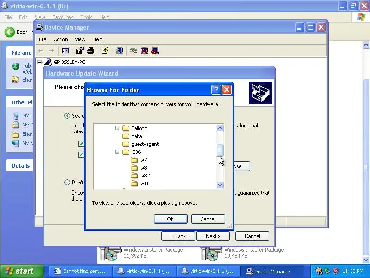Click the w10 folder icon
Image resolution: width=370 pixels, height=278 pixels.
[135, 183]
